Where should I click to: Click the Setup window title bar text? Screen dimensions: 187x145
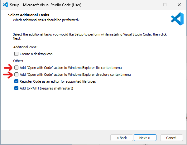pos(46,5)
